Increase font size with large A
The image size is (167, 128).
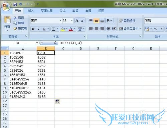[77, 20]
